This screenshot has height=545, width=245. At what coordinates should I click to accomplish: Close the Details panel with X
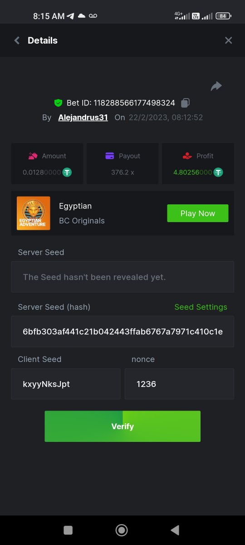(228, 40)
